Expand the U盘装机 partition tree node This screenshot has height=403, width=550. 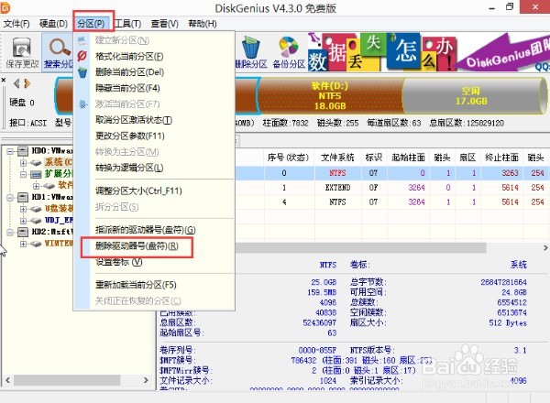click(x=23, y=209)
